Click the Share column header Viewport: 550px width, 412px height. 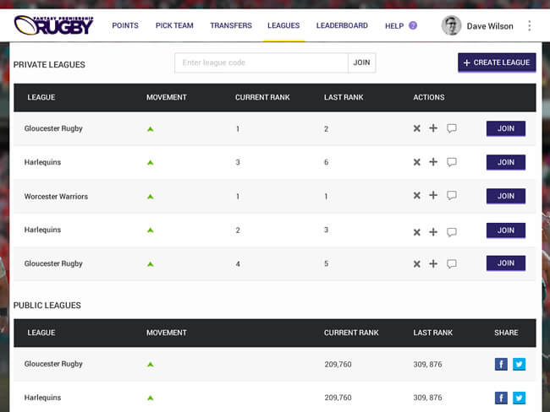[506, 333]
